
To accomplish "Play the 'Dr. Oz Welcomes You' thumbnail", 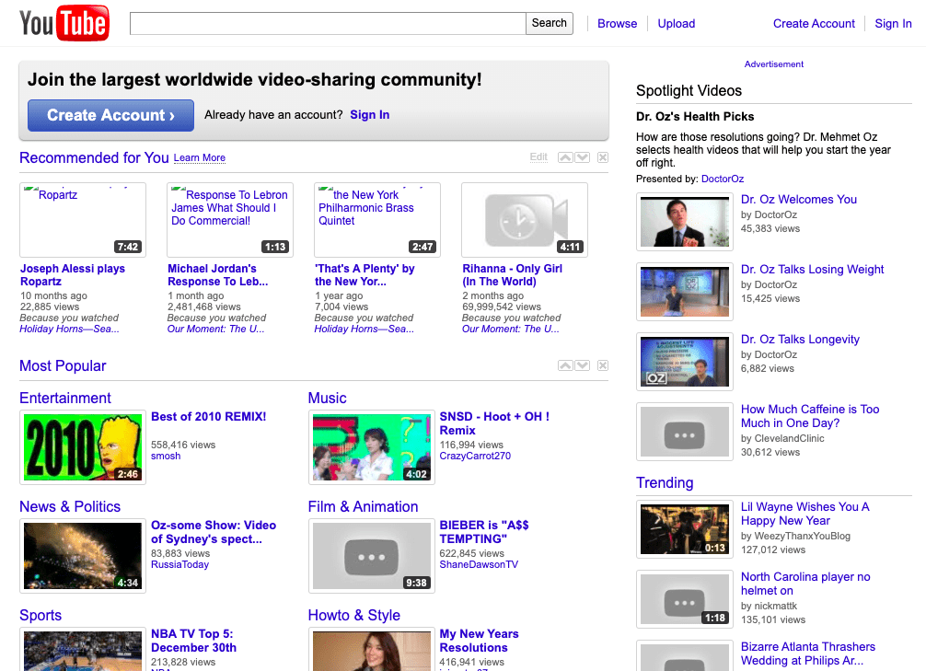I will click(684, 222).
